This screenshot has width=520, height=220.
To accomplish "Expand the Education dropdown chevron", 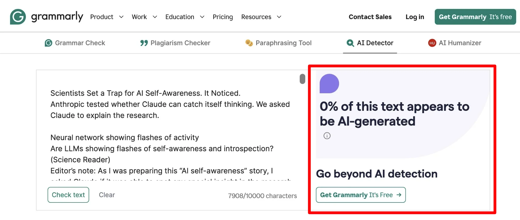I will [x=202, y=17].
